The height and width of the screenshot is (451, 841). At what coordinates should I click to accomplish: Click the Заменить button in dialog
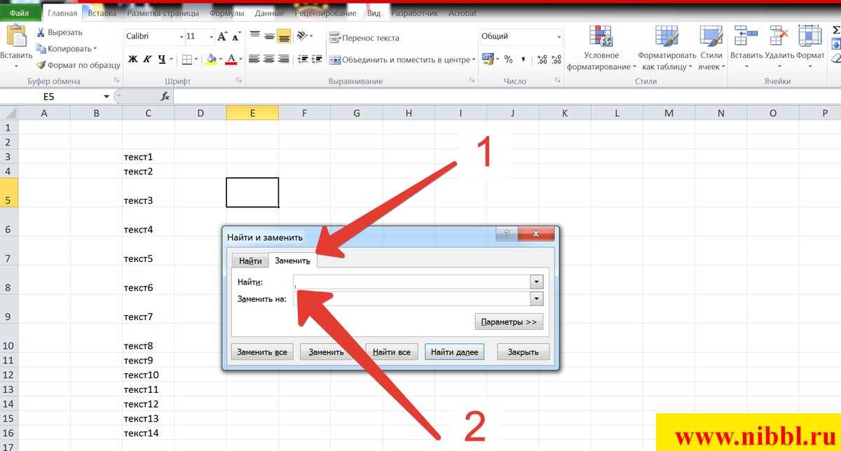[326, 352]
